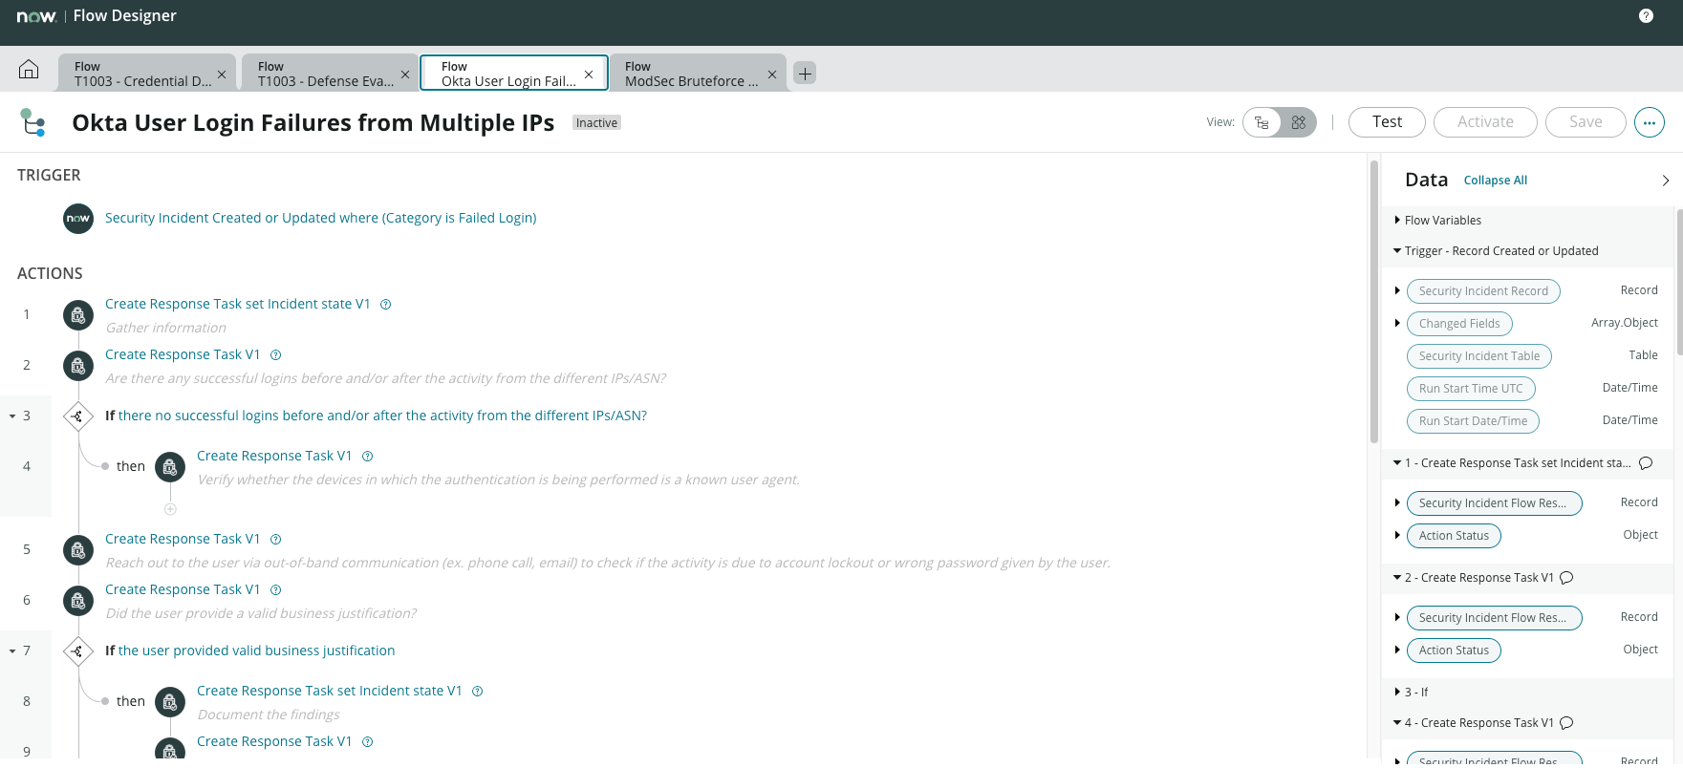1683x768 pixels.
Task: Switch to tree view toggle
Action: 1262,122
